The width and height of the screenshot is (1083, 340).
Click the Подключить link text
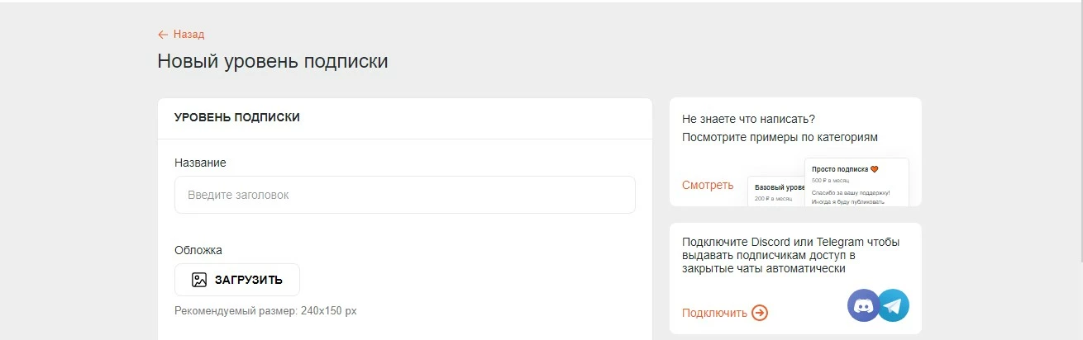[714, 313]
